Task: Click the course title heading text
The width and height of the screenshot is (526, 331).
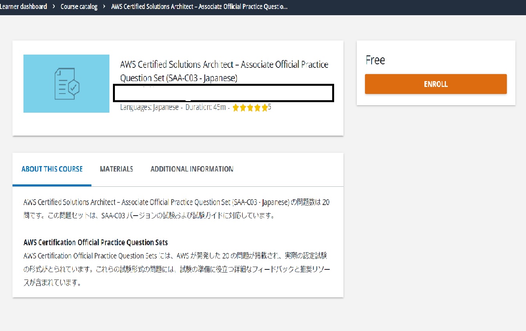Action: point(224,71)
